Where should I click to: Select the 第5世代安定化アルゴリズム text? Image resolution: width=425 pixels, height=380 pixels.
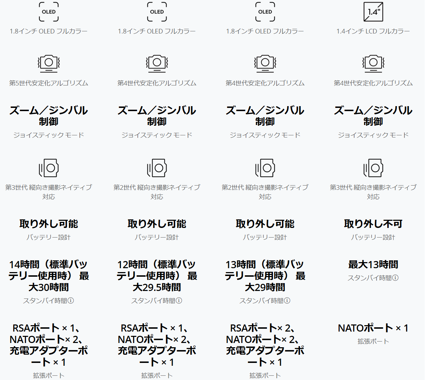[x=49, y=83]
